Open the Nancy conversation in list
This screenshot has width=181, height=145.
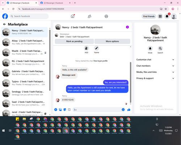24,32
